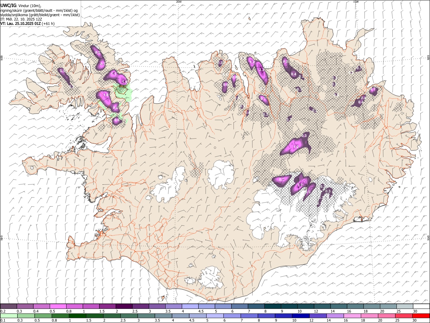Click the 1.1 snowfall value in Westfjords

coord(114,74)
